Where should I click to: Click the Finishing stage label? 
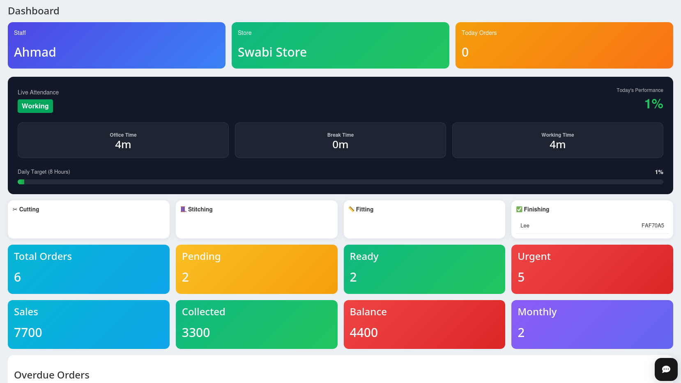536,209
